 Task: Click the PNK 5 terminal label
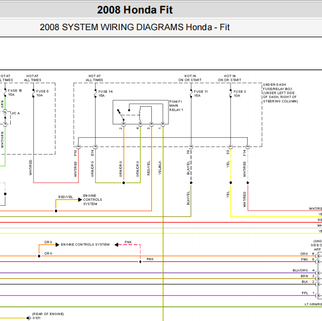point(307,260)
